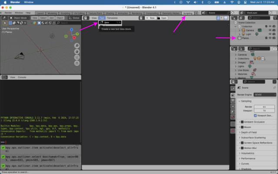Open the Tool properties tab icon
Screen dimensions: 278x174
pos(233,88)
